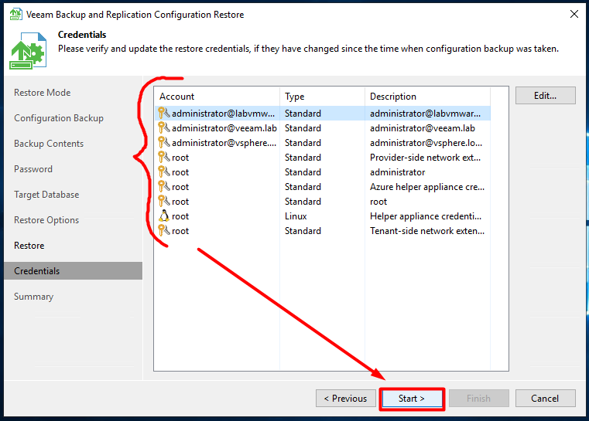The image size is (589, 421).
Task: Click the Veeam title bar app icon
Action: [15, 14]
